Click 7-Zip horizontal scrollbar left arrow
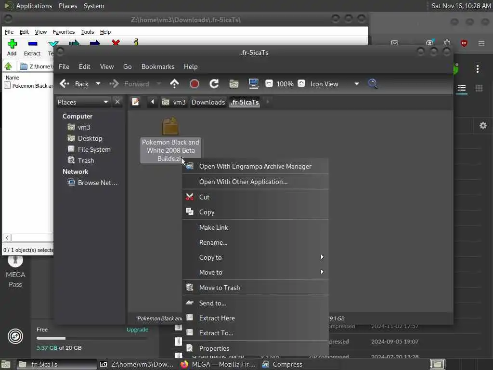 coord(7,238)
